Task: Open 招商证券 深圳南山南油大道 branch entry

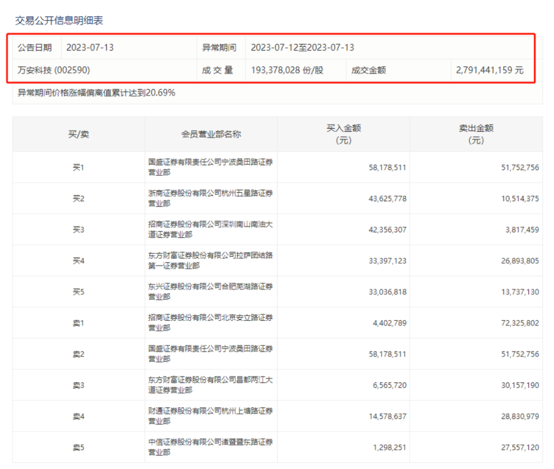Action: [210, 230]
